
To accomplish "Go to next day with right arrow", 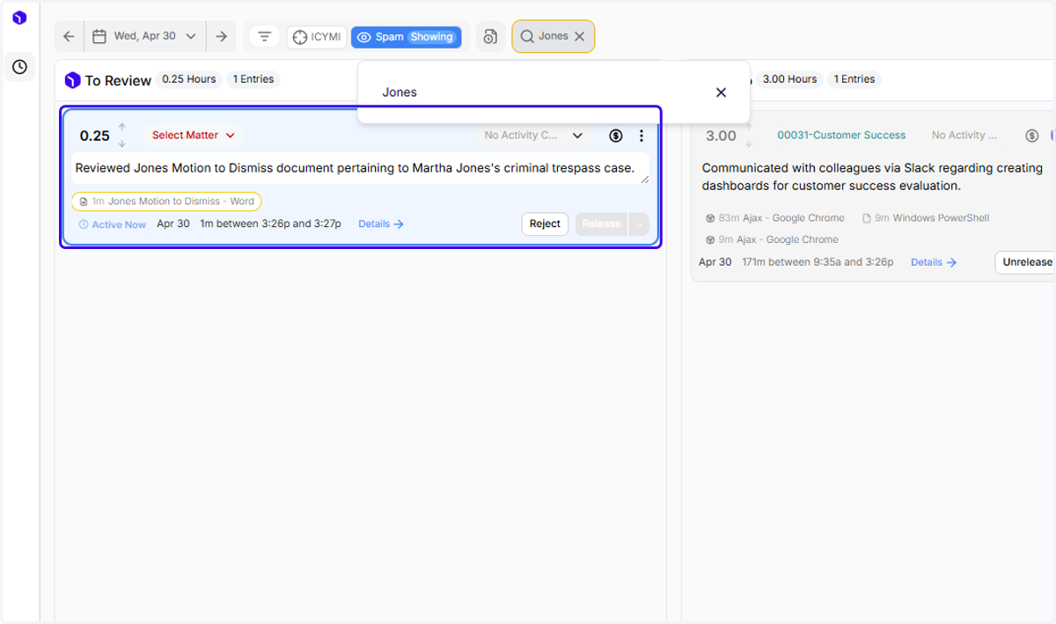I will tap(221, 36).
